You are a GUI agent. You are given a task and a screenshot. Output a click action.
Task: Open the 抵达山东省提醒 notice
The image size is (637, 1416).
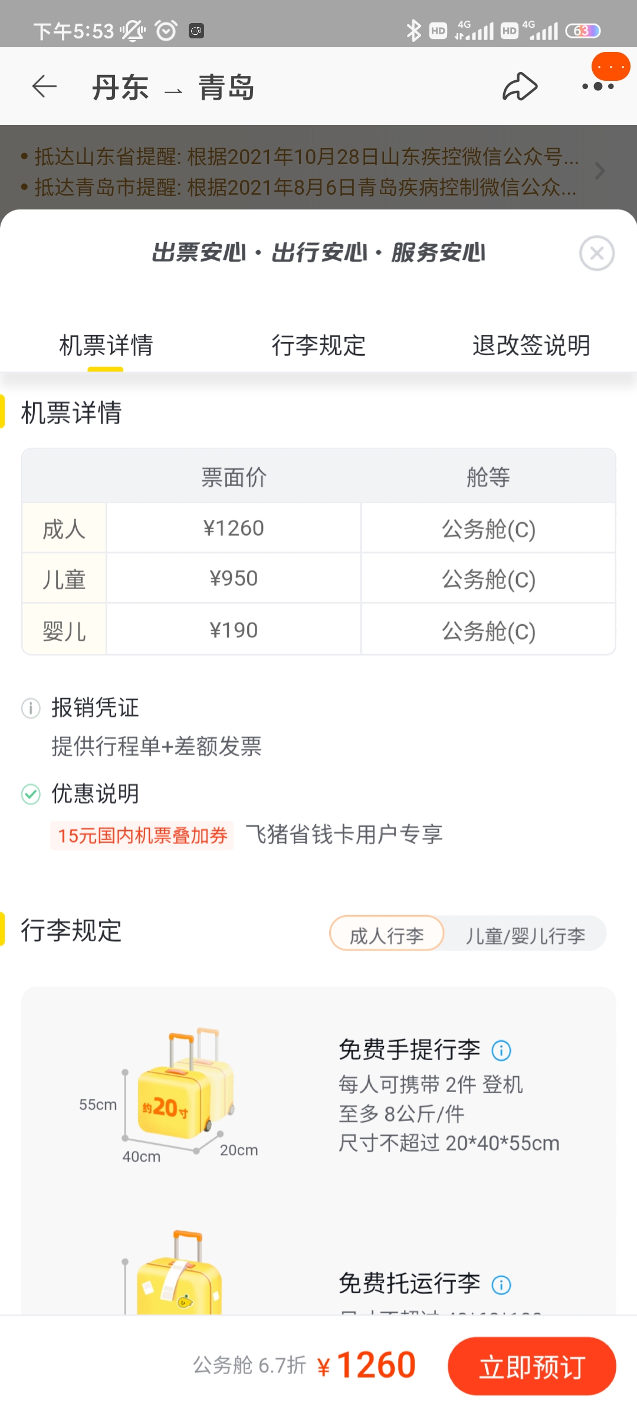pyautogui.click(x=300, y=156)
